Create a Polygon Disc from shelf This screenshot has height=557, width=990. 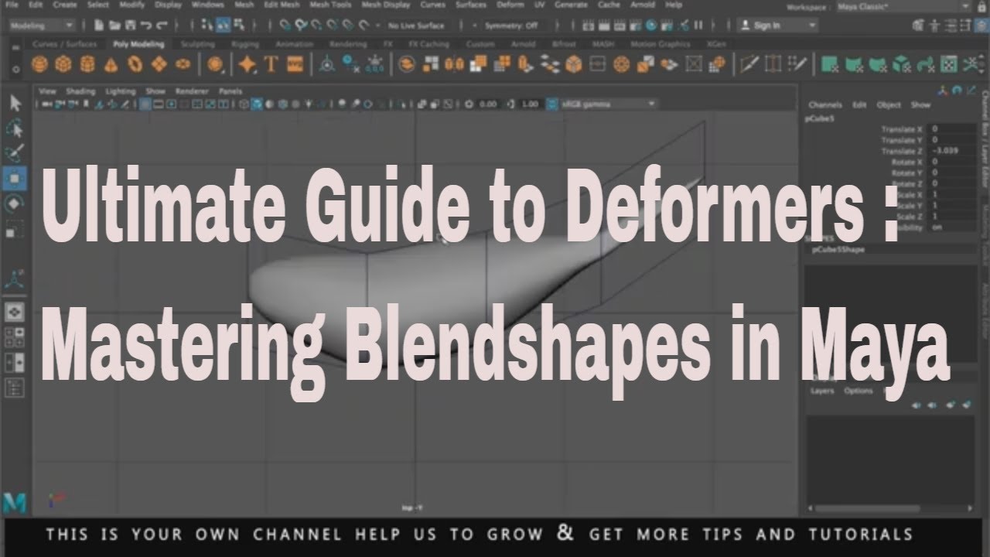(183, 65)
